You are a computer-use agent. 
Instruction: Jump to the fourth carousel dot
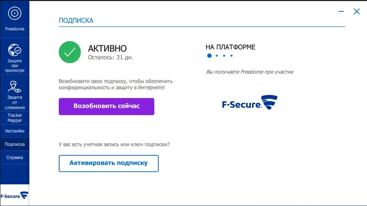[232, 56]
